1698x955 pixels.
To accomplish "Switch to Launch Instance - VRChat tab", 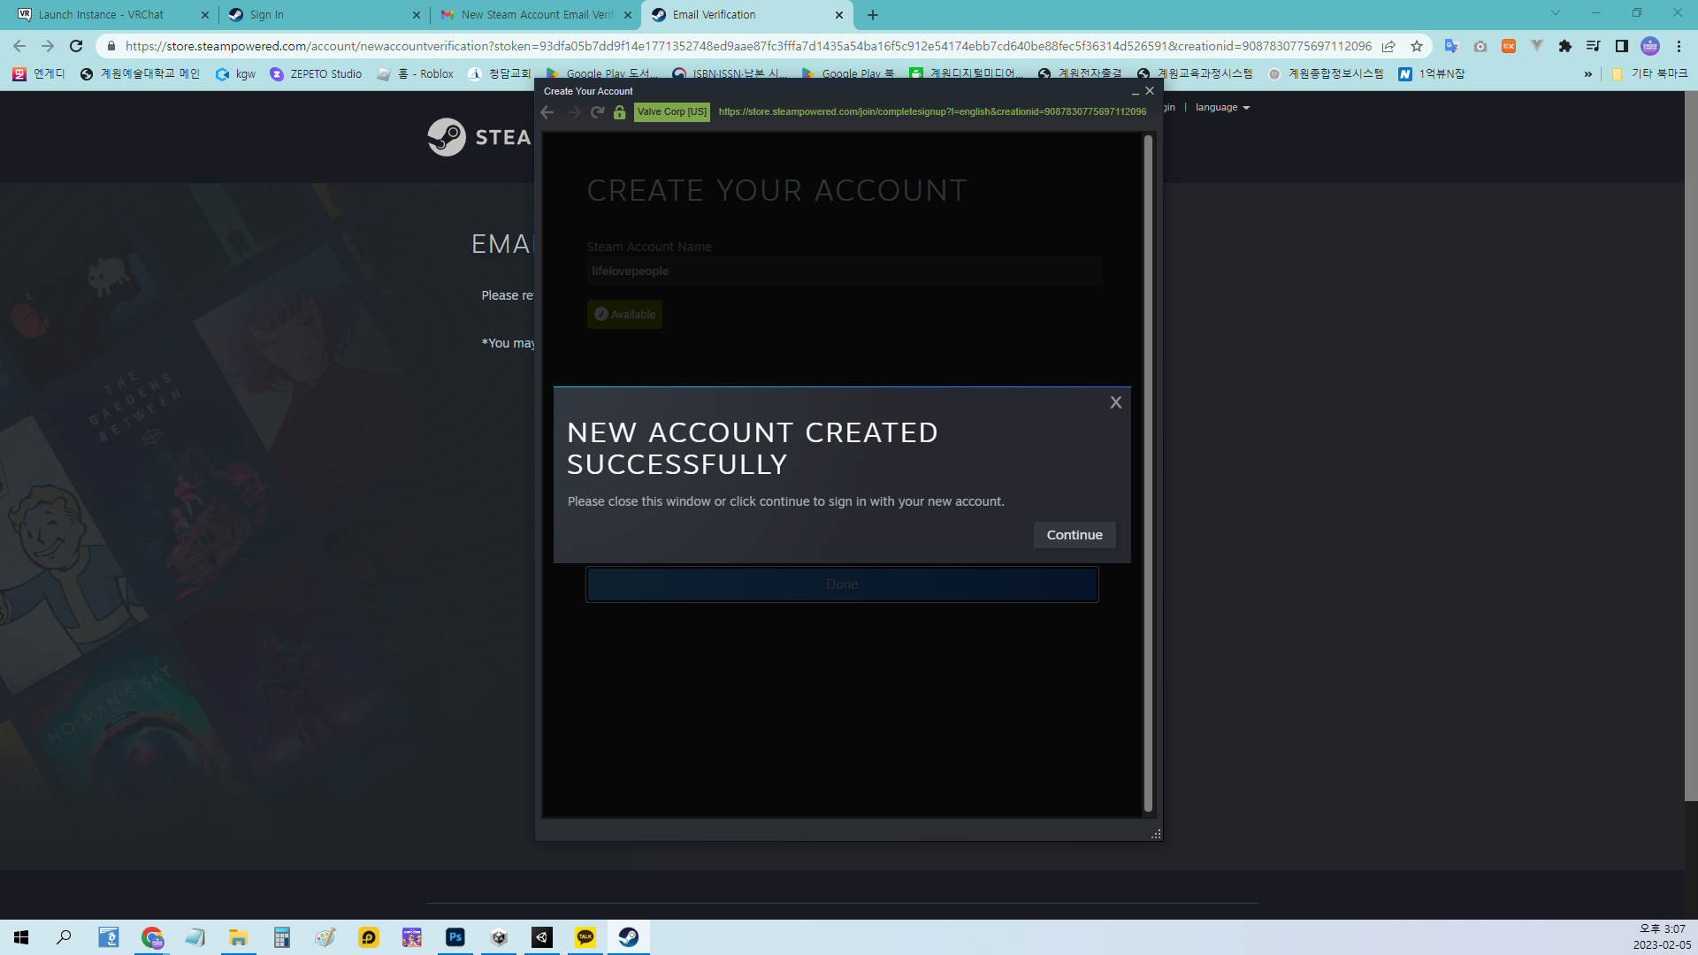I will [x=106, y=15].
